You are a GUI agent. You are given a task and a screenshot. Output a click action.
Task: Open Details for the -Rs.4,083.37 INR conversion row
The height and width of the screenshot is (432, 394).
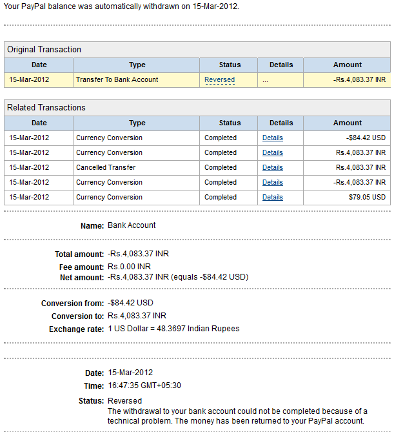pos(272,183)
